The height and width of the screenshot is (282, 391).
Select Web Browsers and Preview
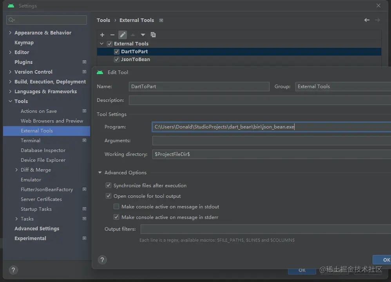(x=52, y=121)
